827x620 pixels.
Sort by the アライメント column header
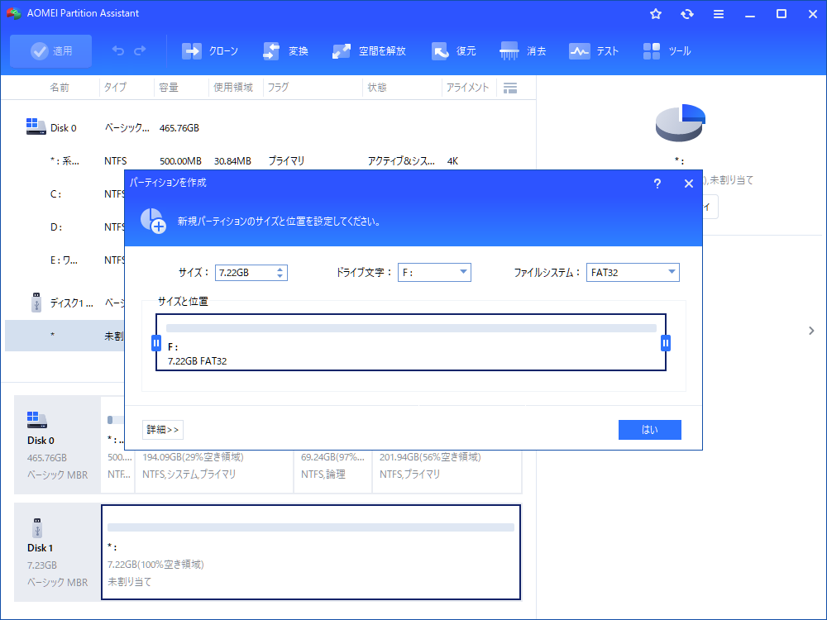click(468, 88)
